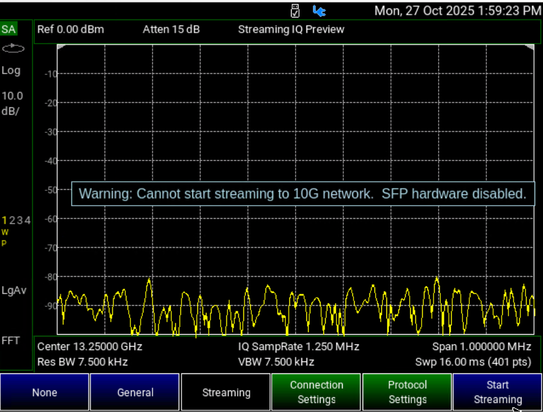Click the Log scale type label
The image size is (543, 412).
click(11, 70)
